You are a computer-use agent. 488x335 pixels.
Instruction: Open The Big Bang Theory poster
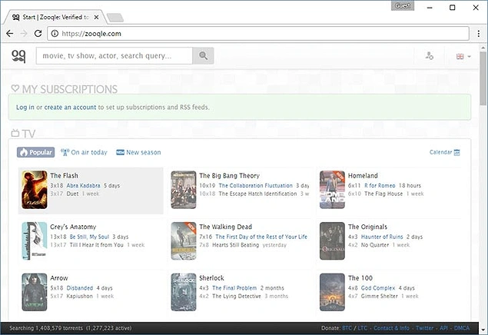(x=184, y=190)
